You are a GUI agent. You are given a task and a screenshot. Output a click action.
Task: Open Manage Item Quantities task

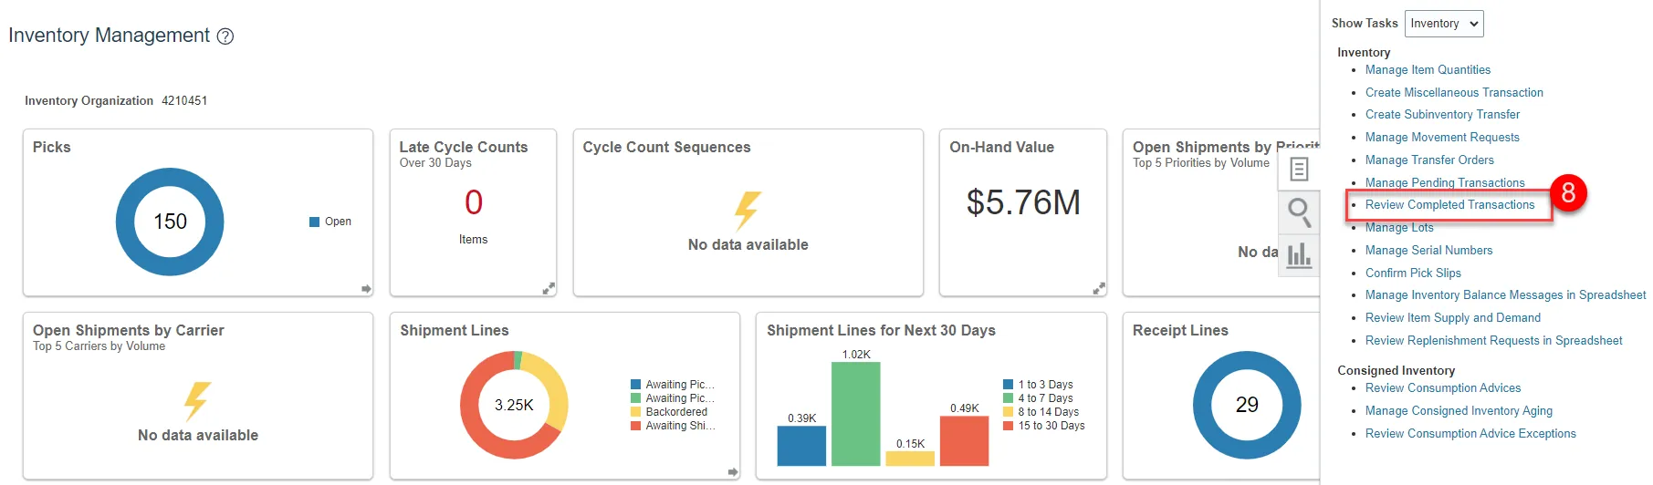[x=1428, y=70]
